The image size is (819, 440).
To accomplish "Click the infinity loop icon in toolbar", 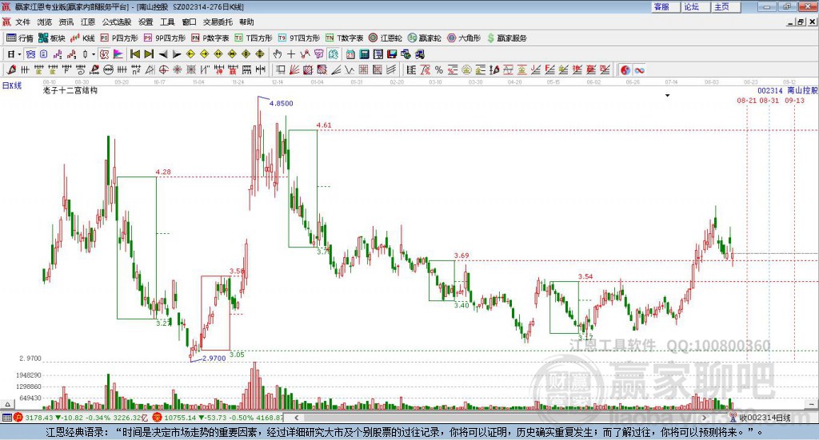I will click(x=639, y=69).
